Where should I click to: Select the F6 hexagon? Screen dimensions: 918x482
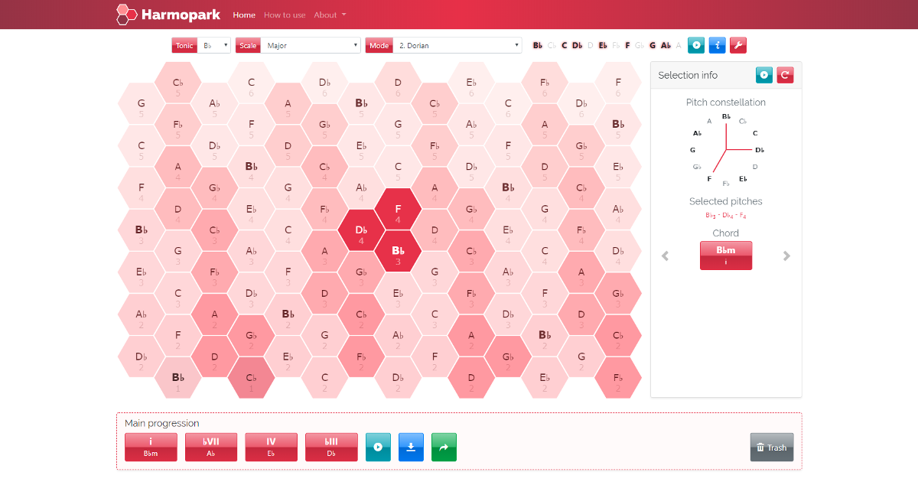pyautogui.click(x=618, y=83)
